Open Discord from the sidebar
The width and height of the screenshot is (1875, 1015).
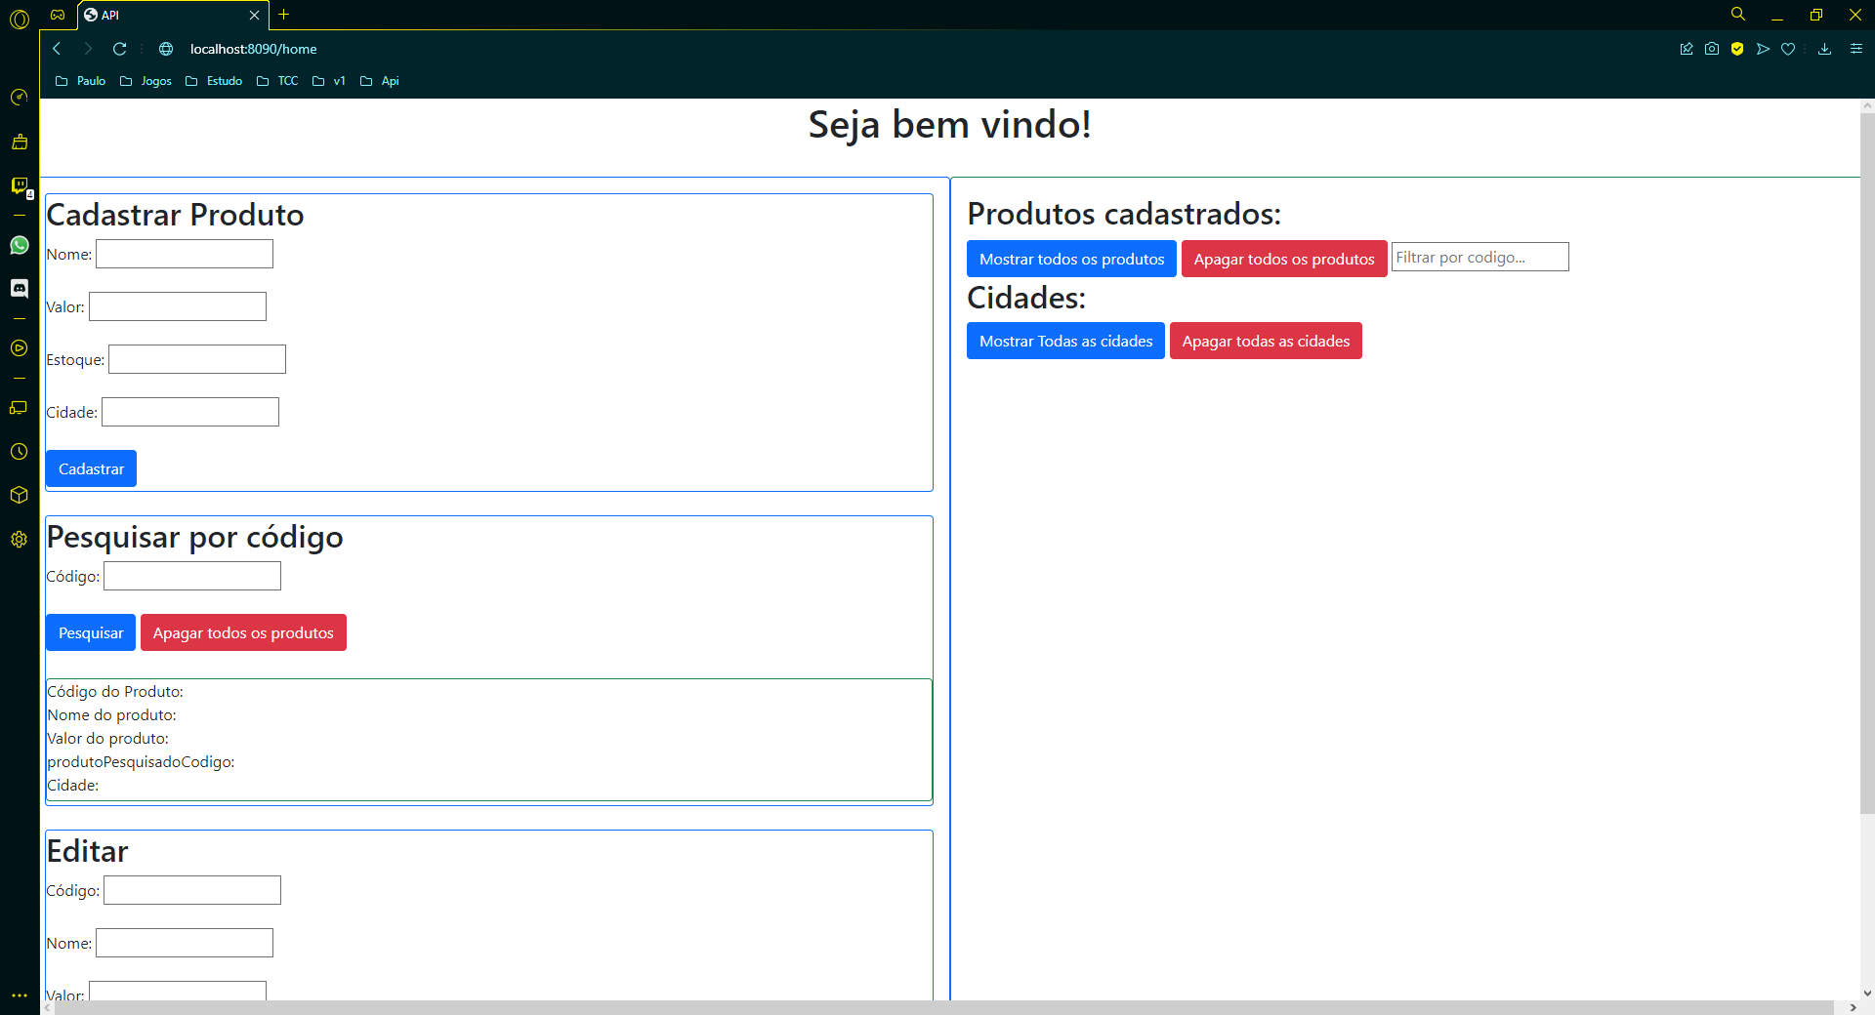(x=20, y=288)
